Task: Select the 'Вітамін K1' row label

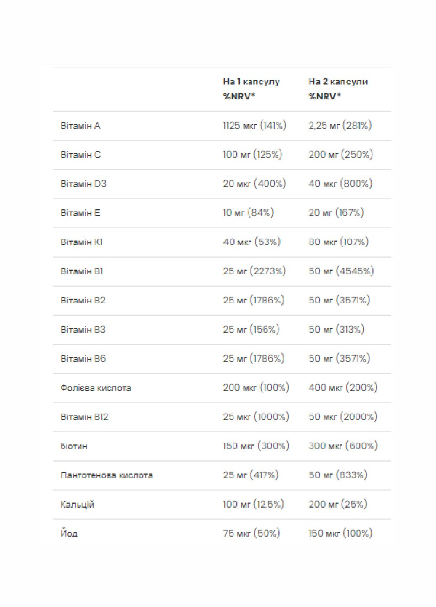Action: pos(81,242)
